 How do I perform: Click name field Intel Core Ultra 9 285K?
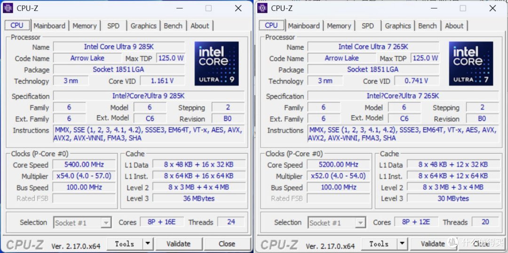point(119,47)
